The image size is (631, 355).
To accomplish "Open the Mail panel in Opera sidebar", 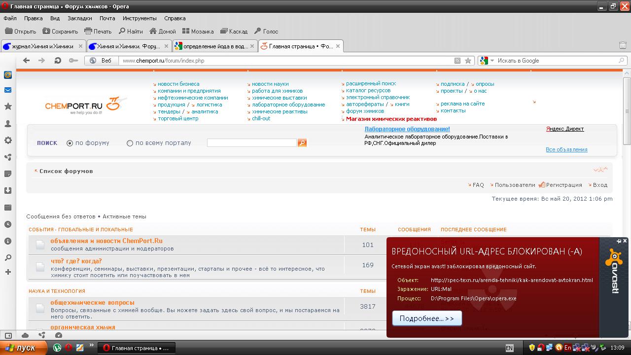I will click(8, 90).
